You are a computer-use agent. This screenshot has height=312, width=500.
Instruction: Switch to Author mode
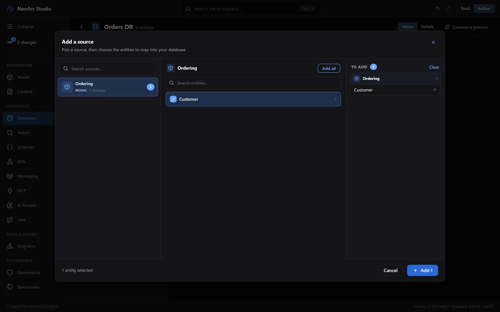pyautogui.click(x=484, y=9)
